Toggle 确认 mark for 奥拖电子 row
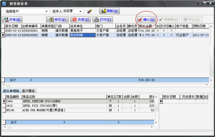The width and height of the screenshot is (215, 137). (x=172, y=31)
